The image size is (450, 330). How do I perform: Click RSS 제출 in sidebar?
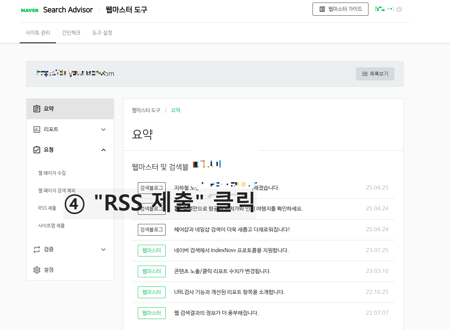(x=47, y=208)
